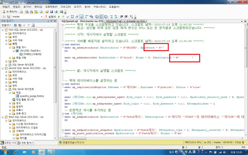The width and height of the screenshot is (248, 155).
Task: Click the 새 쿼리(N) new query button
Action: (10, 12)
